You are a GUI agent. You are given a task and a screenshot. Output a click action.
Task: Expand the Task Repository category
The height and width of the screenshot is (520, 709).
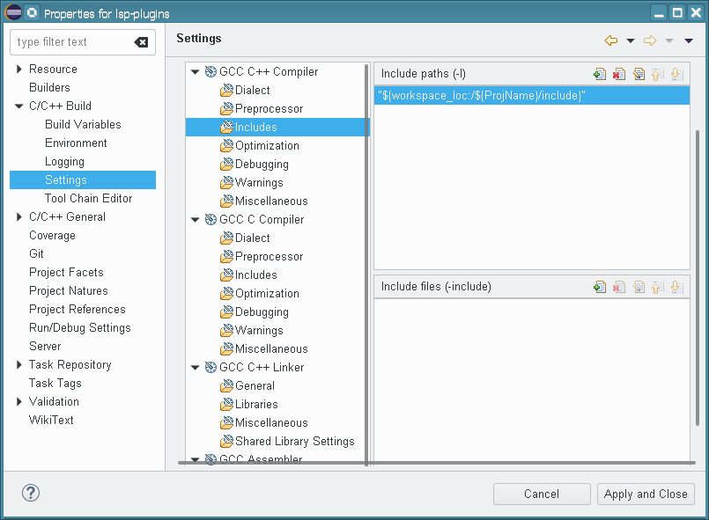point(19,365)
